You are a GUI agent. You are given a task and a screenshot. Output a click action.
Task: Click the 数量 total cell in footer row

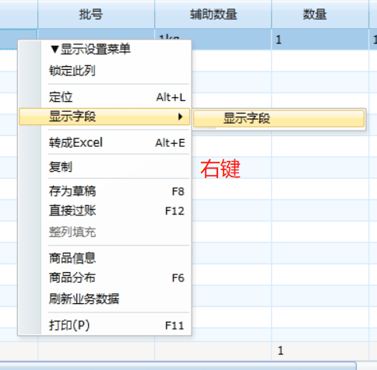[320, 351]
